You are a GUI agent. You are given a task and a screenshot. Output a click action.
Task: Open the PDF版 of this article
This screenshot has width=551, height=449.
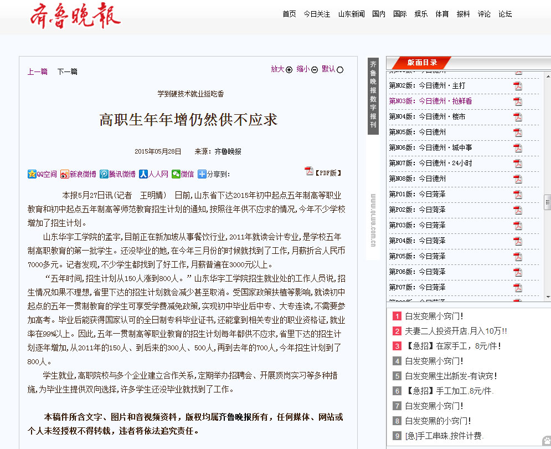click(323, 172)
